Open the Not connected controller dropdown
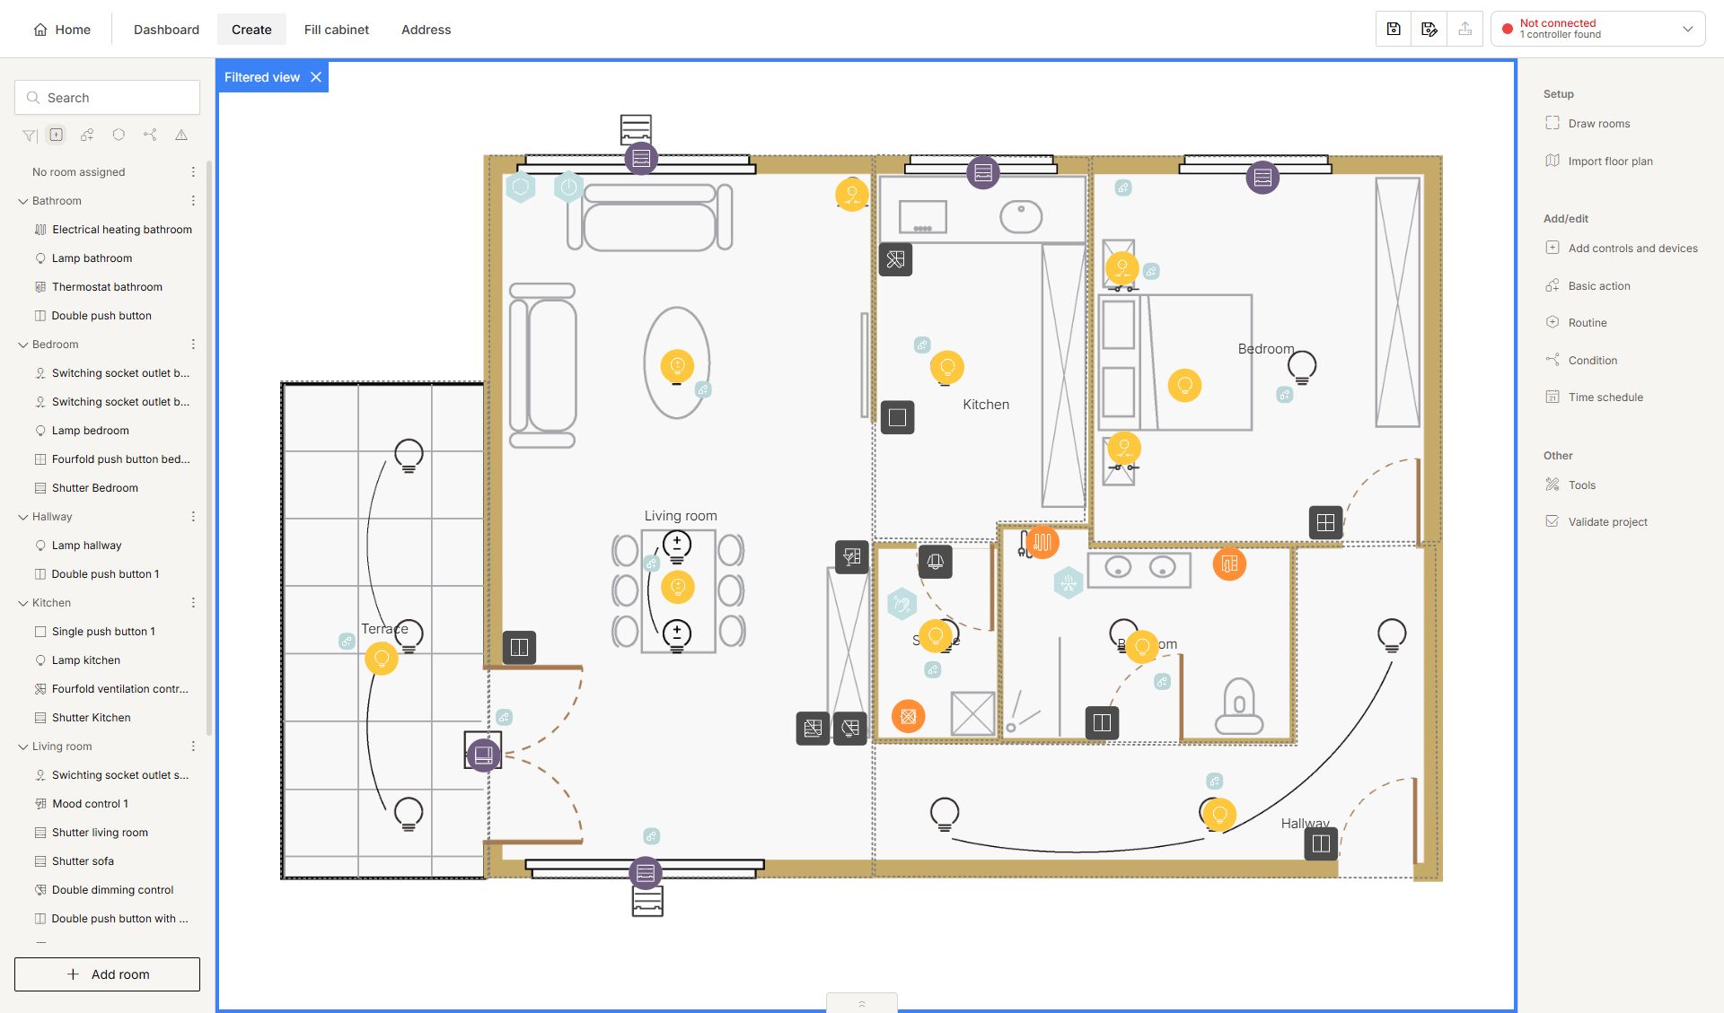 tap(1598, 29)
